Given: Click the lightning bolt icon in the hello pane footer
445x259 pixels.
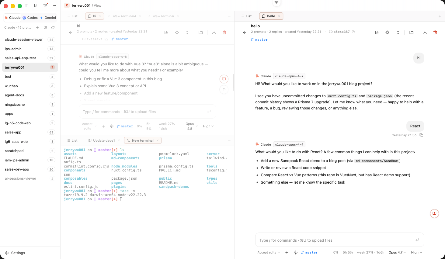Looking at the screenshot, I should coord(296,252).
